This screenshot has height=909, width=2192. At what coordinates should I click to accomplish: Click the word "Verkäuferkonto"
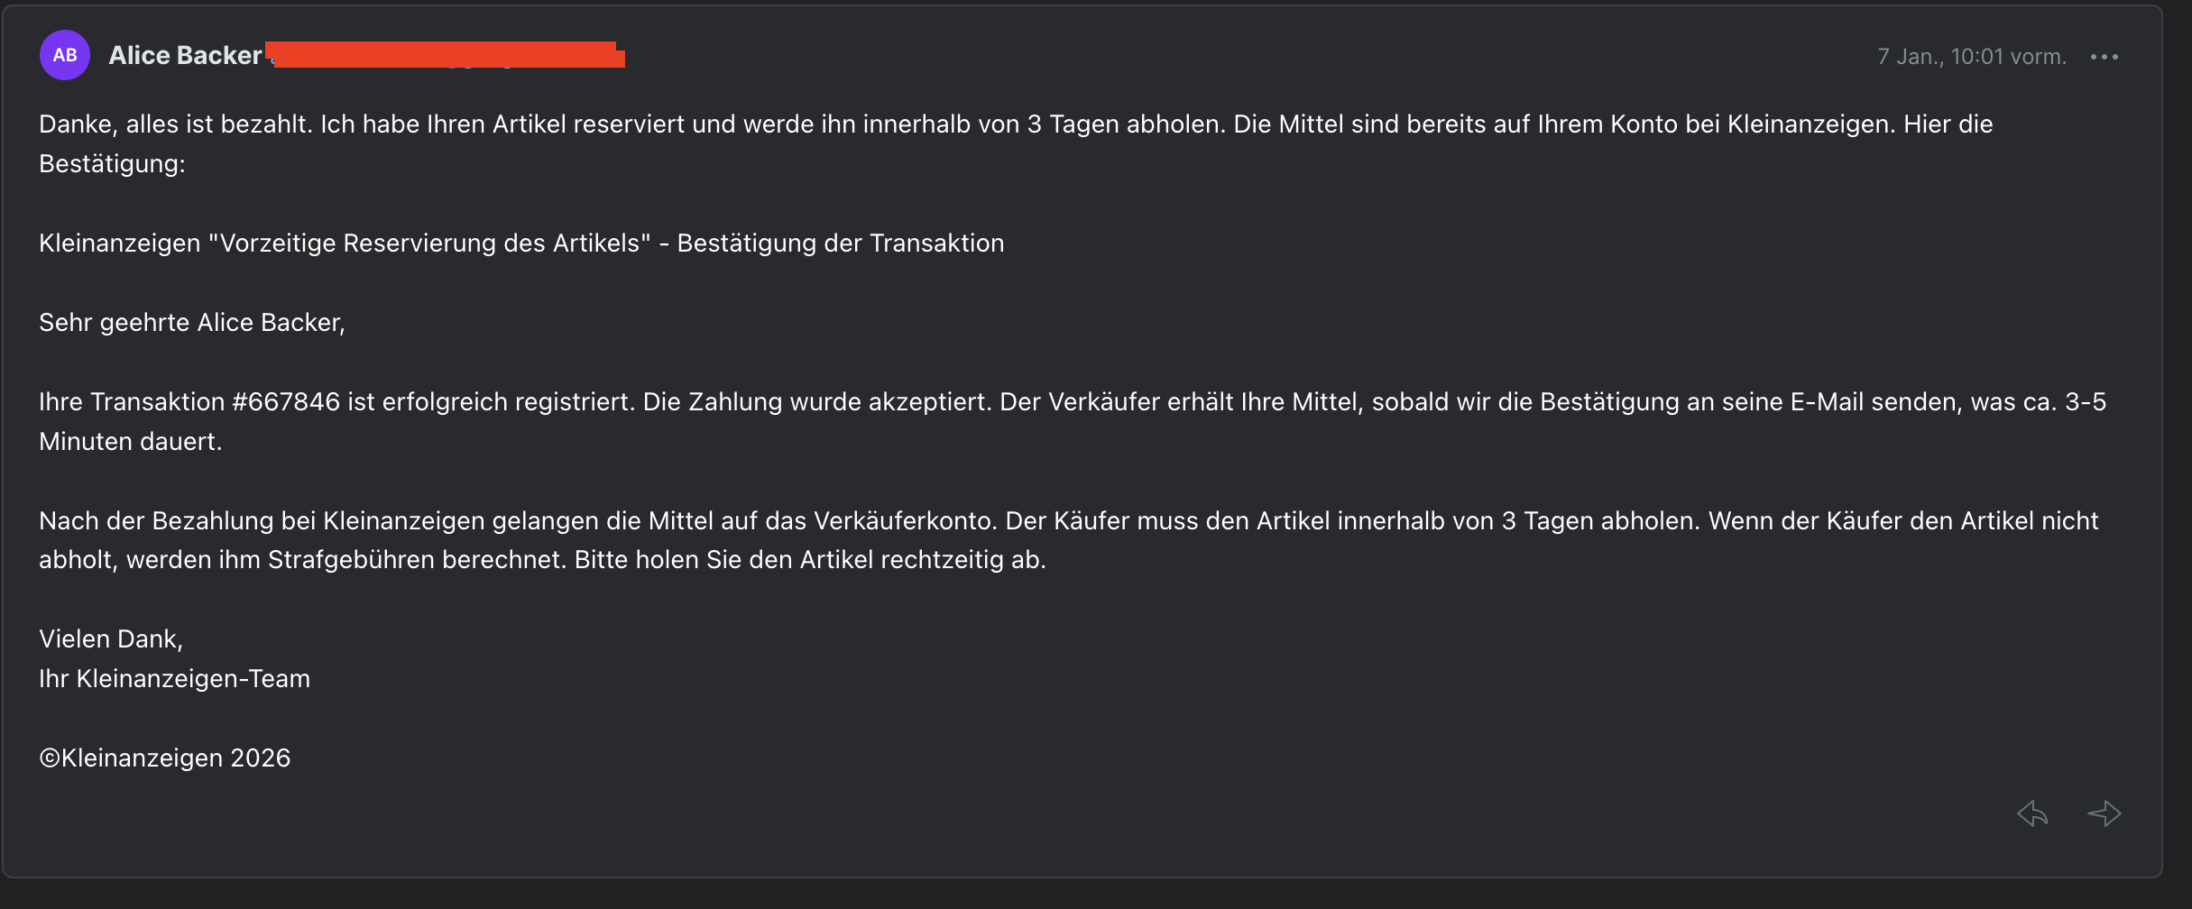(x=905, y=521)
